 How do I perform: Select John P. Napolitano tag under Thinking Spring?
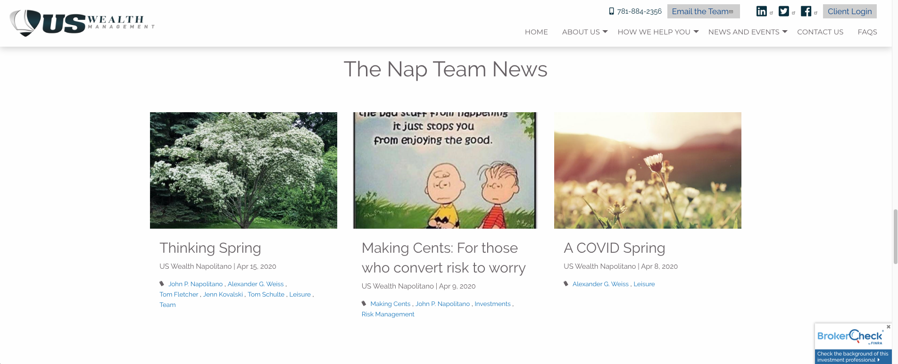[195, 284]
